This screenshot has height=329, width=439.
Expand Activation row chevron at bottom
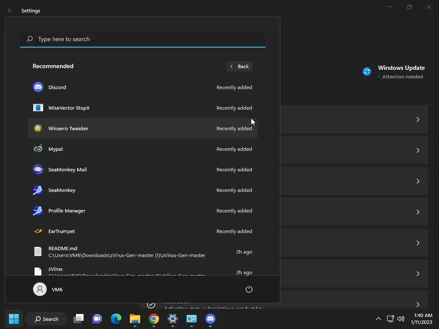point(418,305)
